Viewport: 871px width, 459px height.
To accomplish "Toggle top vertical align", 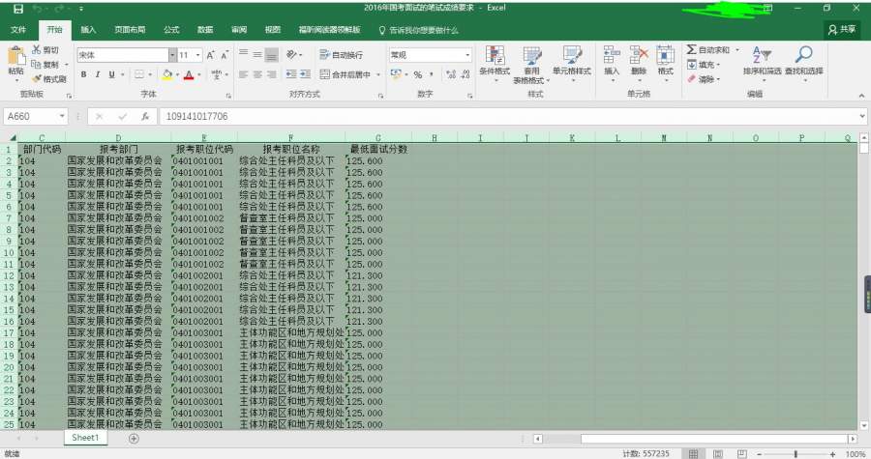I will 243,54.
